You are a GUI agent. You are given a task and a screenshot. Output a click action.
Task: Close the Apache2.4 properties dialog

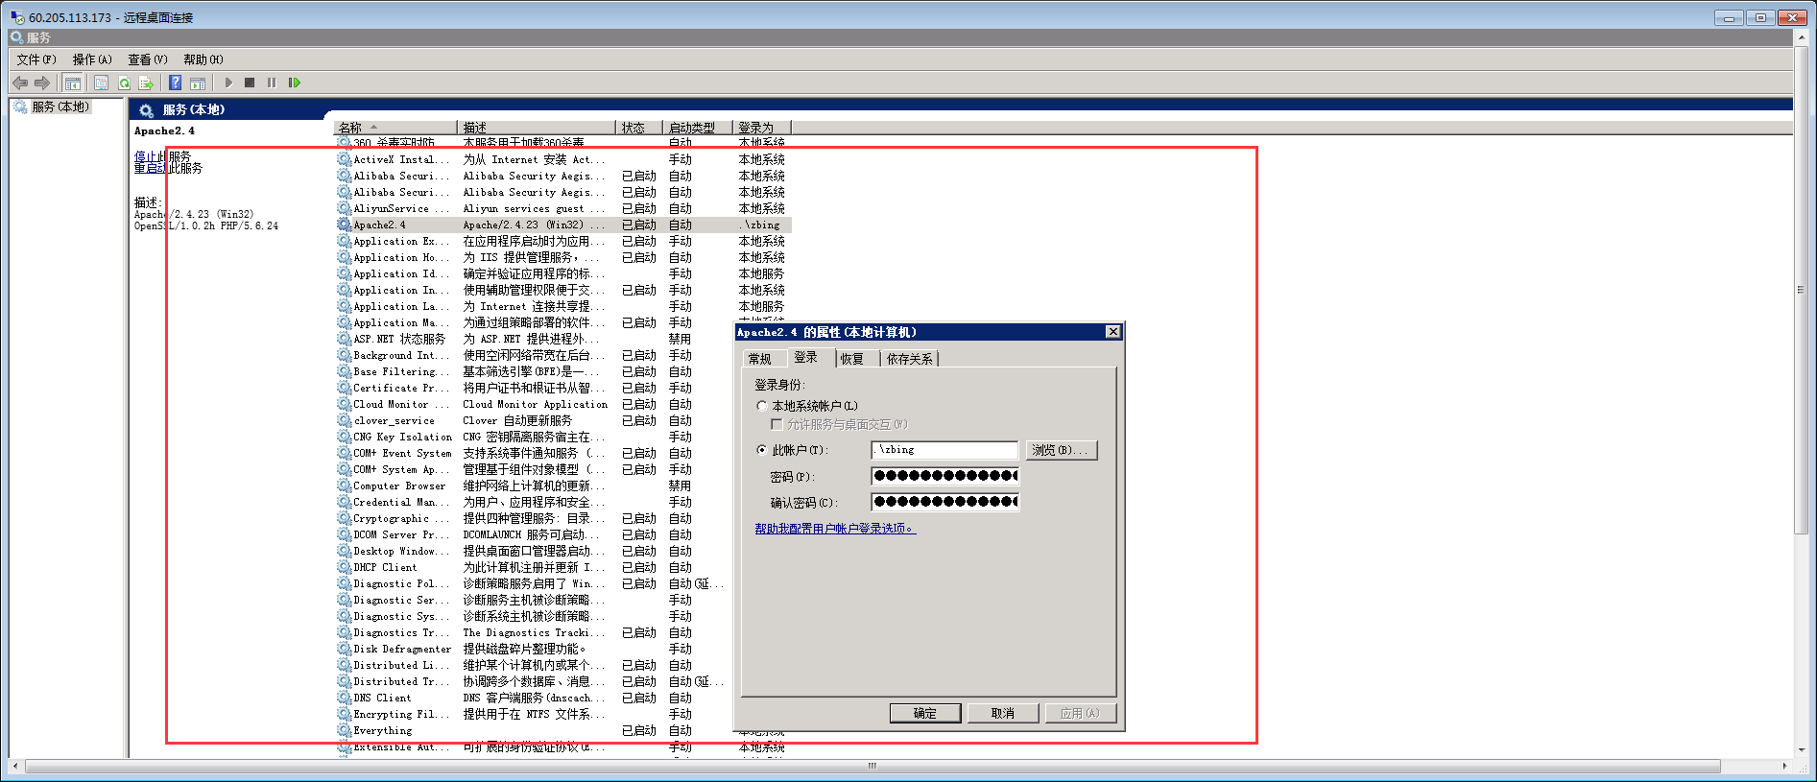click(x=1112, y=332)
